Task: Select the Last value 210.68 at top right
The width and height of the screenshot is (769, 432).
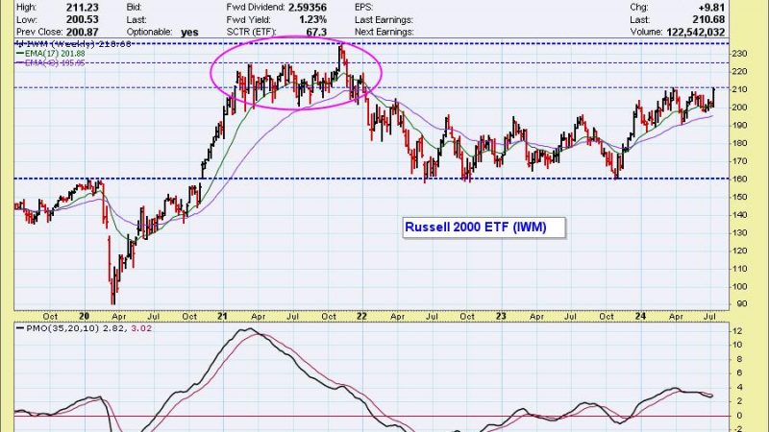Action: pyautogui.click(x=708, y=19)
